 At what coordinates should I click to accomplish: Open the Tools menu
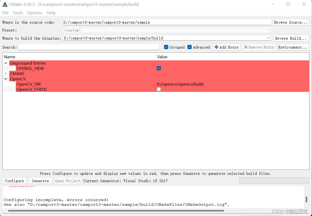tap(18, 13)
